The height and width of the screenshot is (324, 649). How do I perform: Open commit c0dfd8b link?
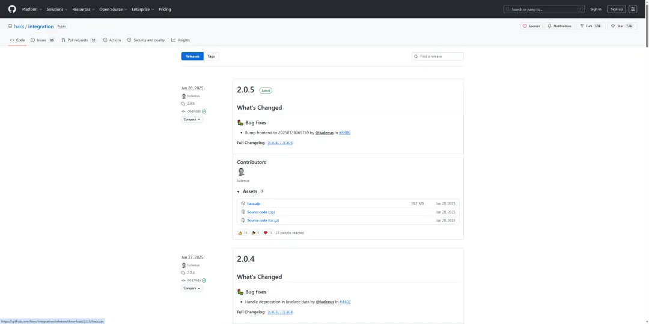click(x=193, y=111)
